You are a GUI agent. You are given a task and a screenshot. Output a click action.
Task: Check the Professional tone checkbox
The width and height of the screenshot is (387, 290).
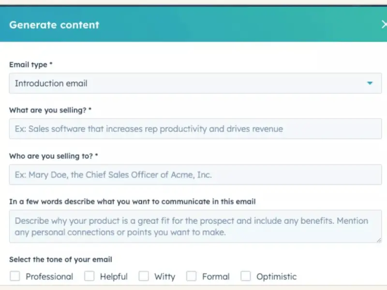[15, 276]
